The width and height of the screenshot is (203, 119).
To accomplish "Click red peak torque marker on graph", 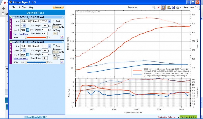I will tap(146, 18).
